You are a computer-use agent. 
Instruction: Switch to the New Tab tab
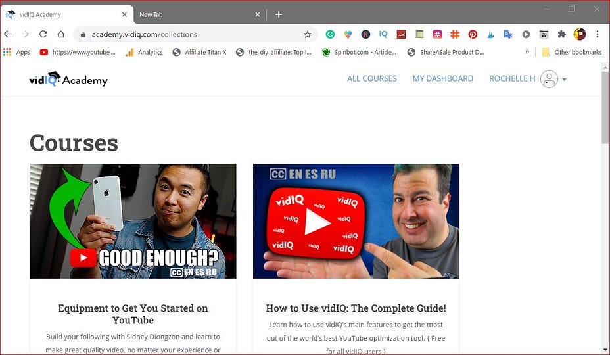199,14
